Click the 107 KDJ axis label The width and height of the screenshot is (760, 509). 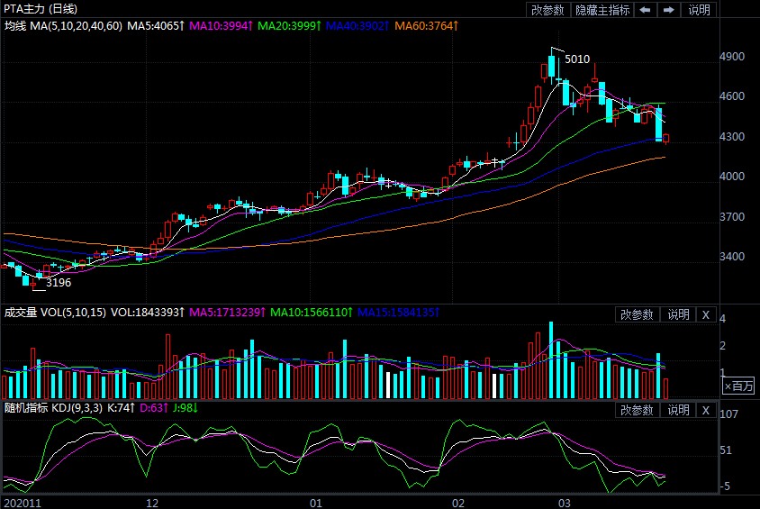[729, 414]
